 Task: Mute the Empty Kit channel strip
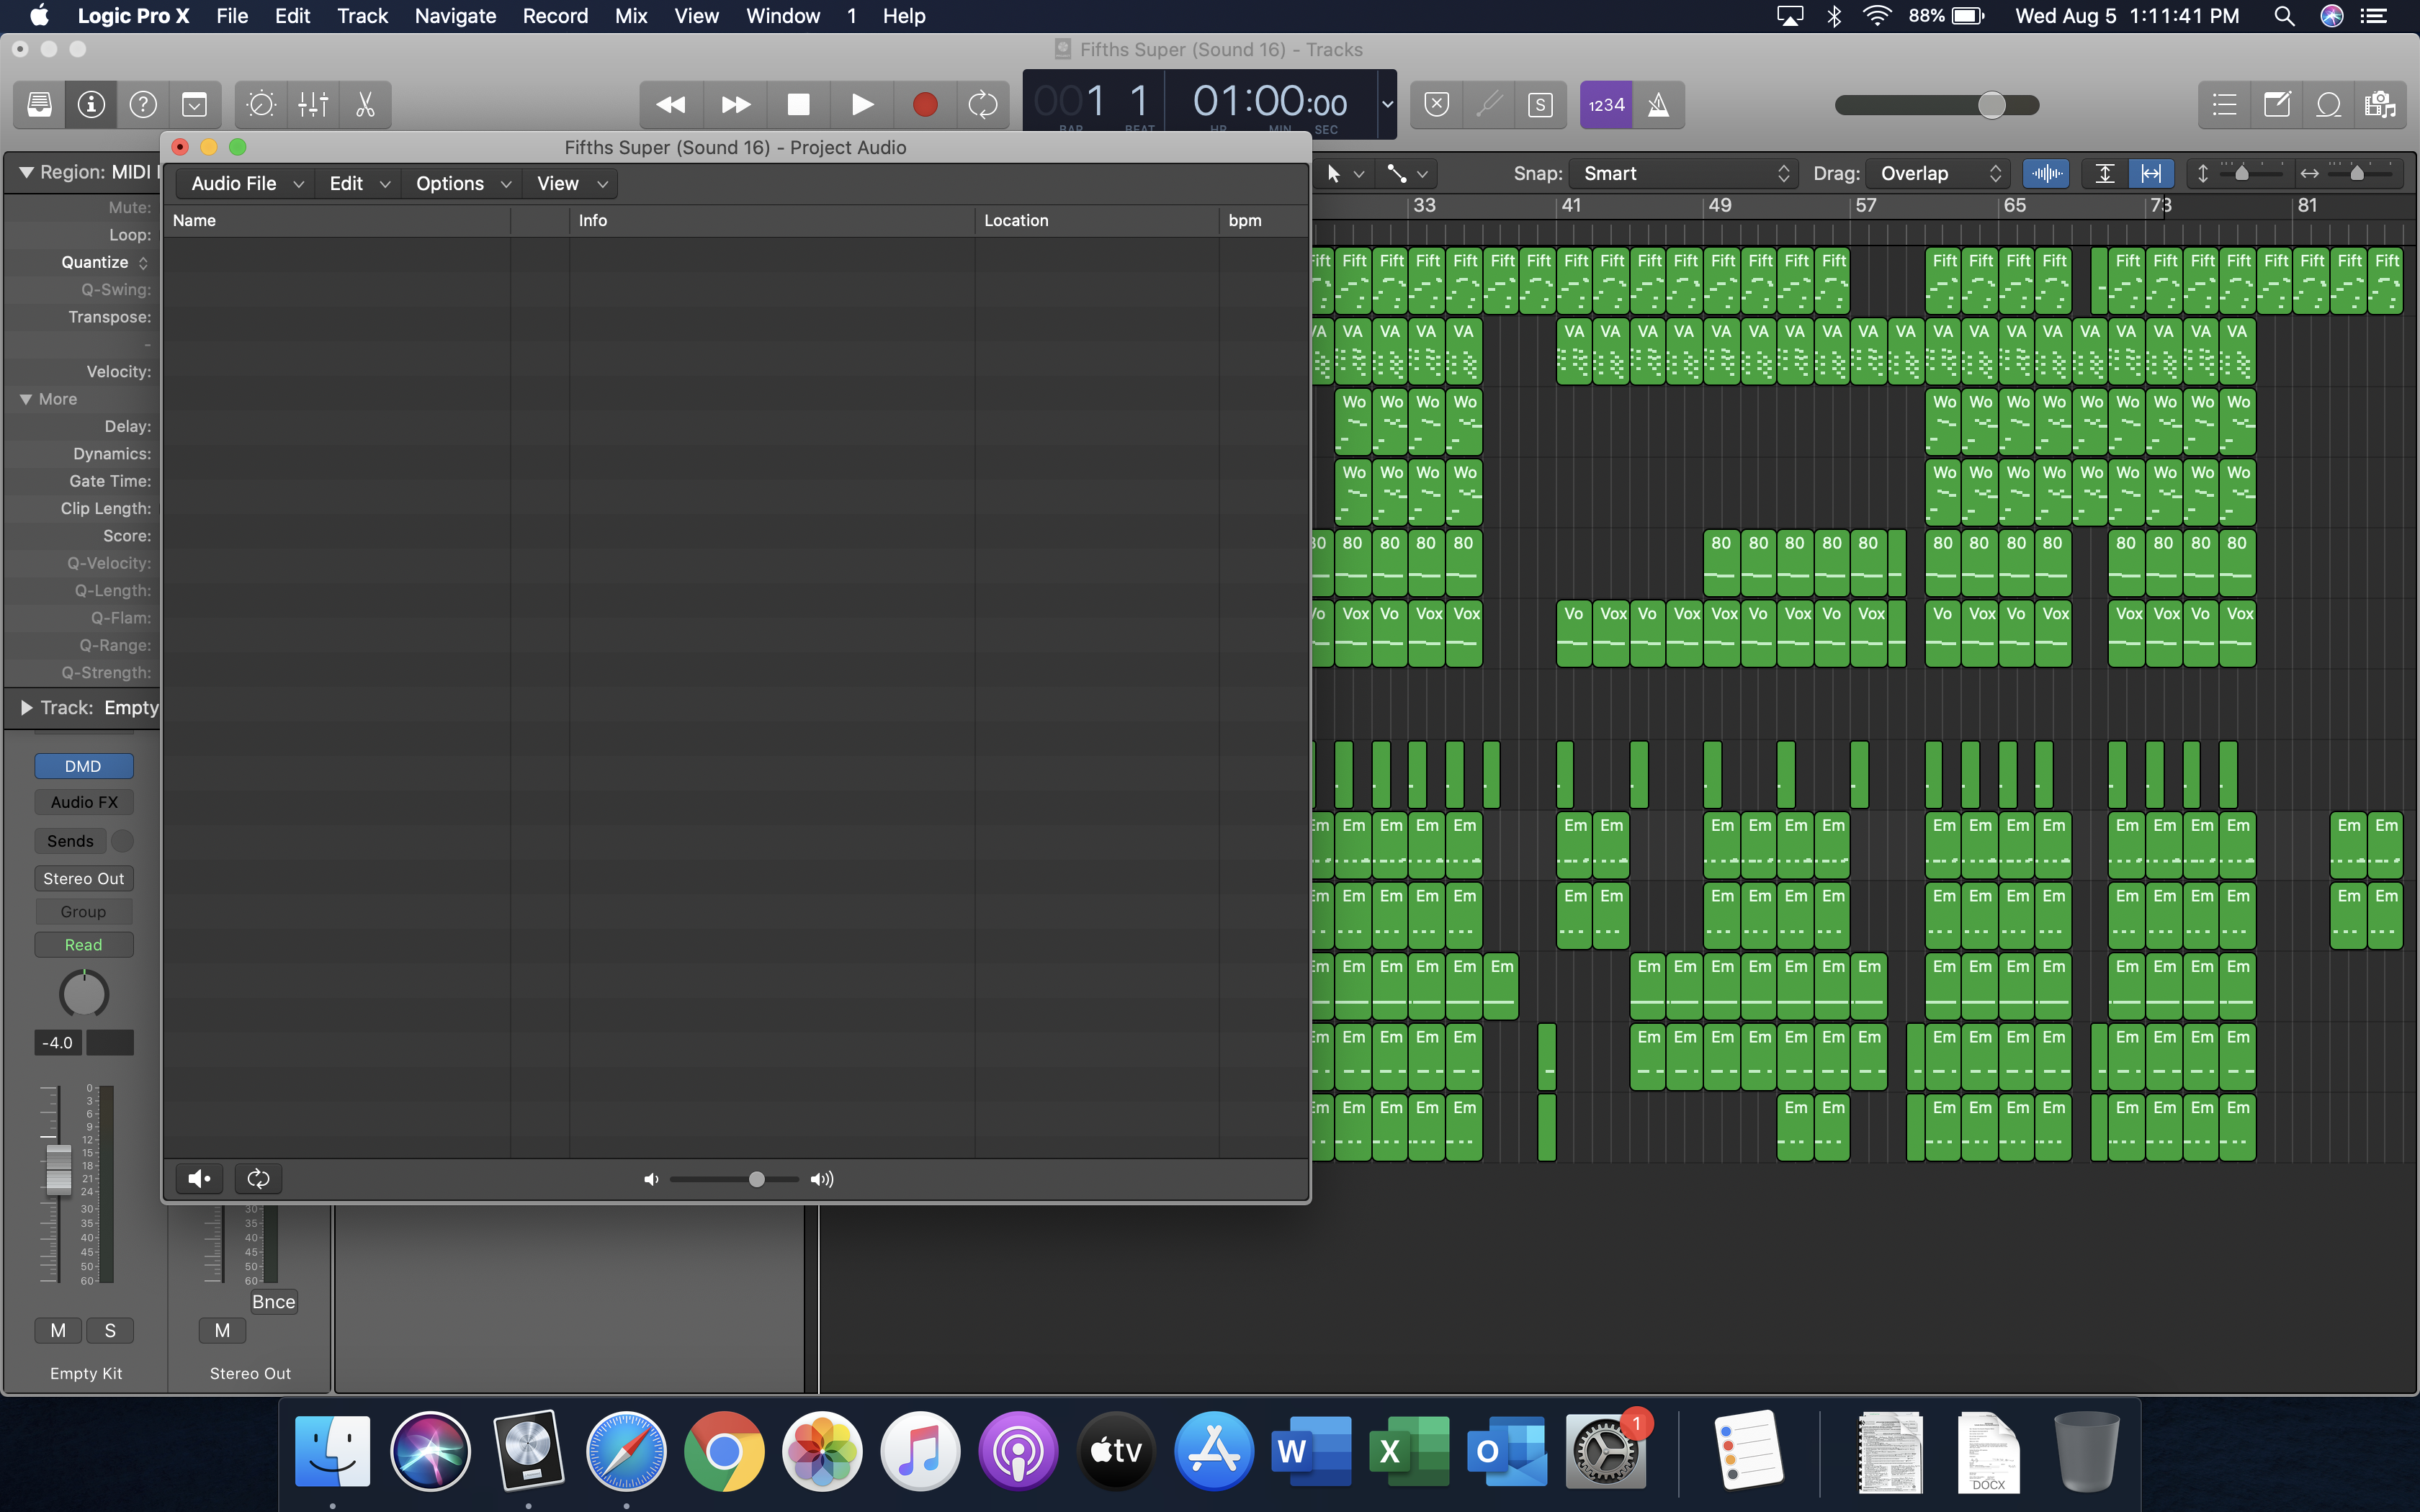tap(58, 1330)
